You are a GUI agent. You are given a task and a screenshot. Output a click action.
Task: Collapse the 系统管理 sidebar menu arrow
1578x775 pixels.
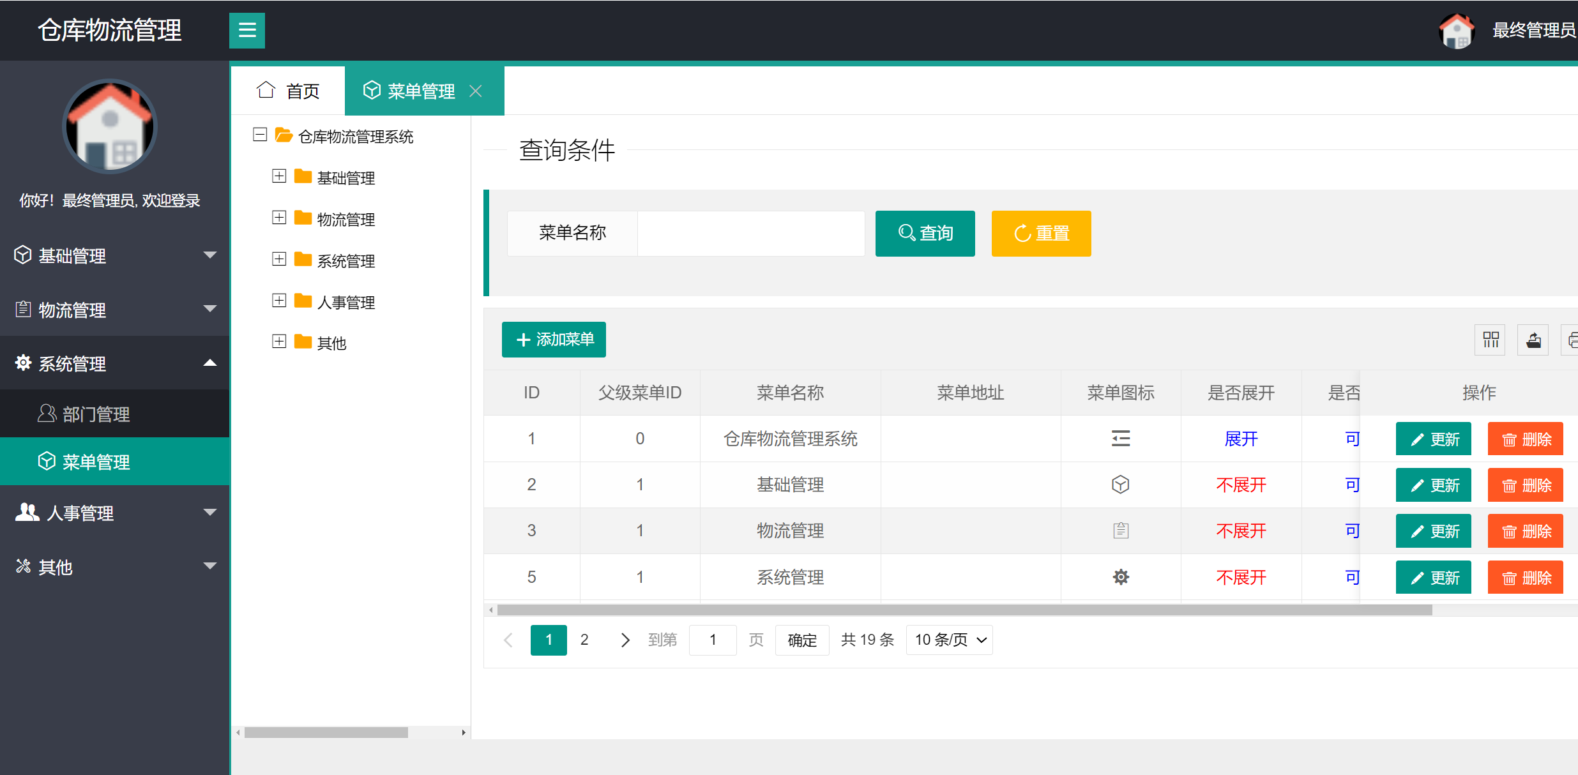pyautogui.click(x=209, y=363)
